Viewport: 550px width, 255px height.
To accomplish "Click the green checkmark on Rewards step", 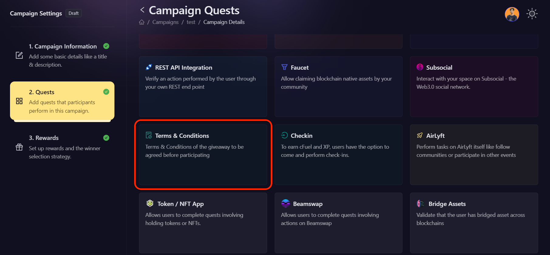I will tap(106, 138).
